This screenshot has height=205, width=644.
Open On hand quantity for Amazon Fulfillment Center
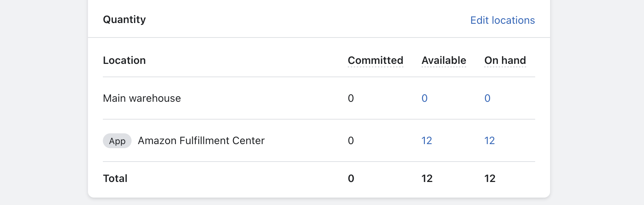pos(489,141)
